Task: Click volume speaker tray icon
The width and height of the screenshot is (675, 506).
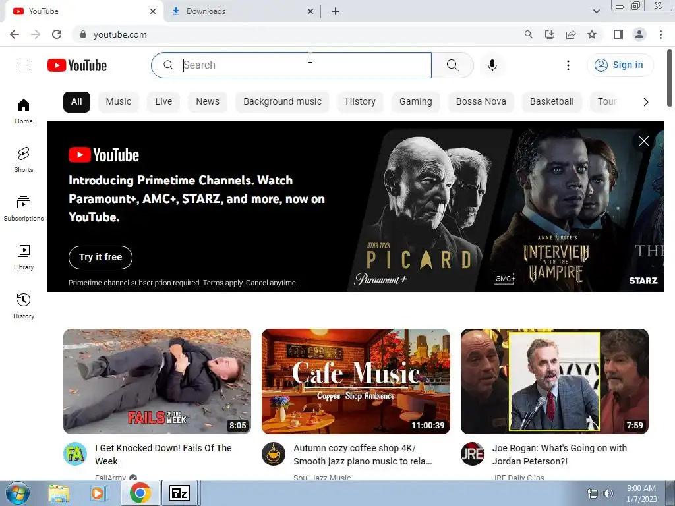Action: tap(608, 493)
